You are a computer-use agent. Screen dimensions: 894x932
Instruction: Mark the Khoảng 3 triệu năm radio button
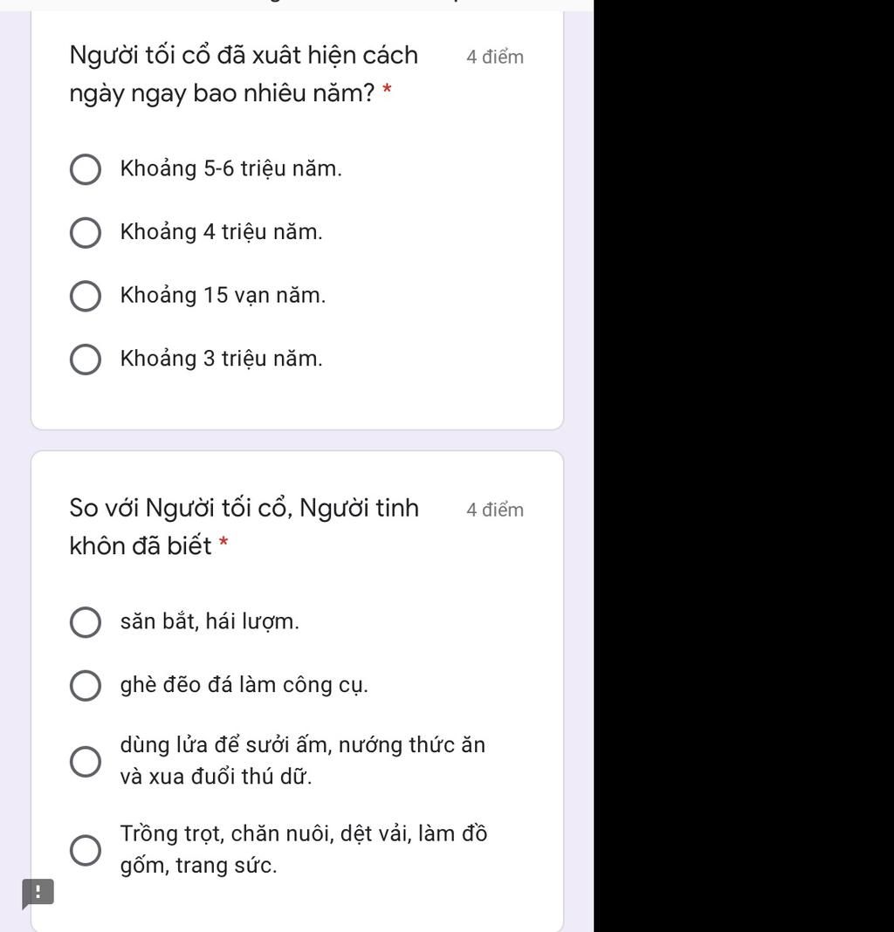[x=85, y=360]
